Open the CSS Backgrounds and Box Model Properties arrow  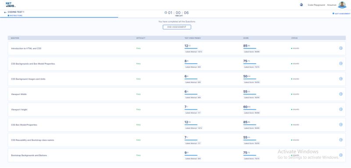tap(341, 63)
